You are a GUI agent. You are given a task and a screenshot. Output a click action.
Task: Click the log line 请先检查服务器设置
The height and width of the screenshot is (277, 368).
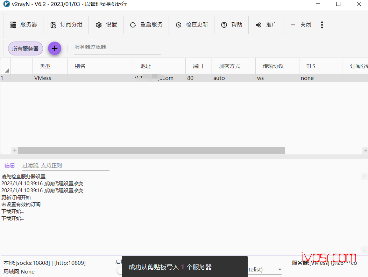pyautogui.click(x=23, y=177)
